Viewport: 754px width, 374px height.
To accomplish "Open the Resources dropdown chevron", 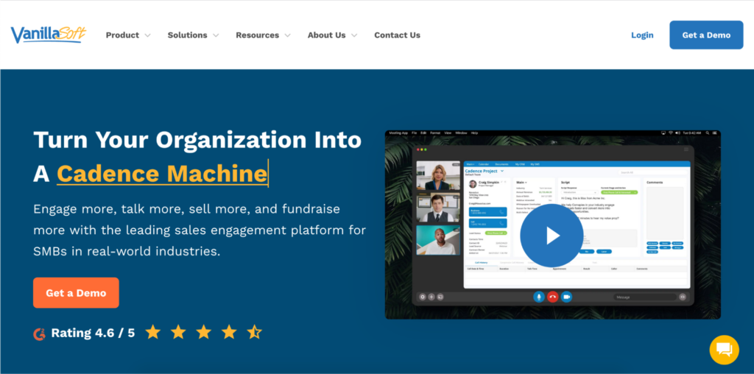I will tap(287, 35).
